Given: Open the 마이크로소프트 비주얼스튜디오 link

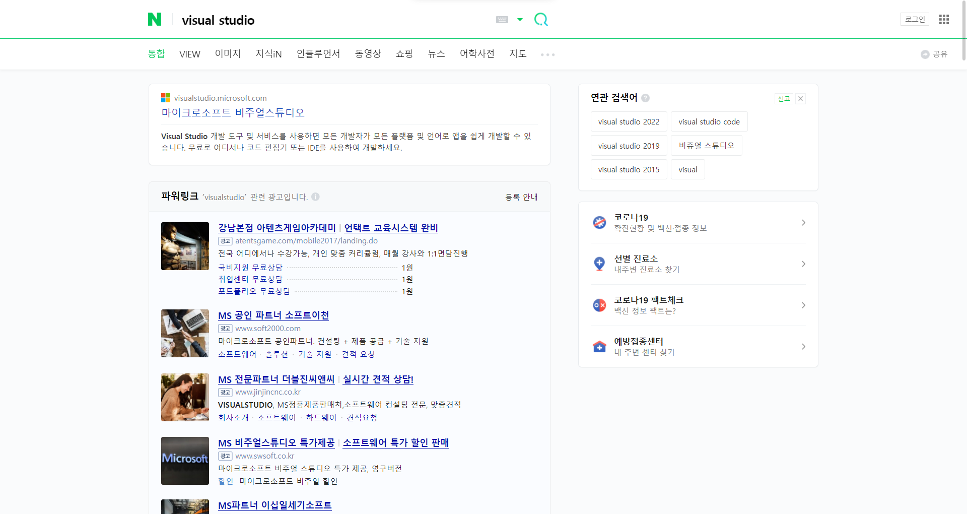Looking at the screenshot, I should tap(233, 112).
